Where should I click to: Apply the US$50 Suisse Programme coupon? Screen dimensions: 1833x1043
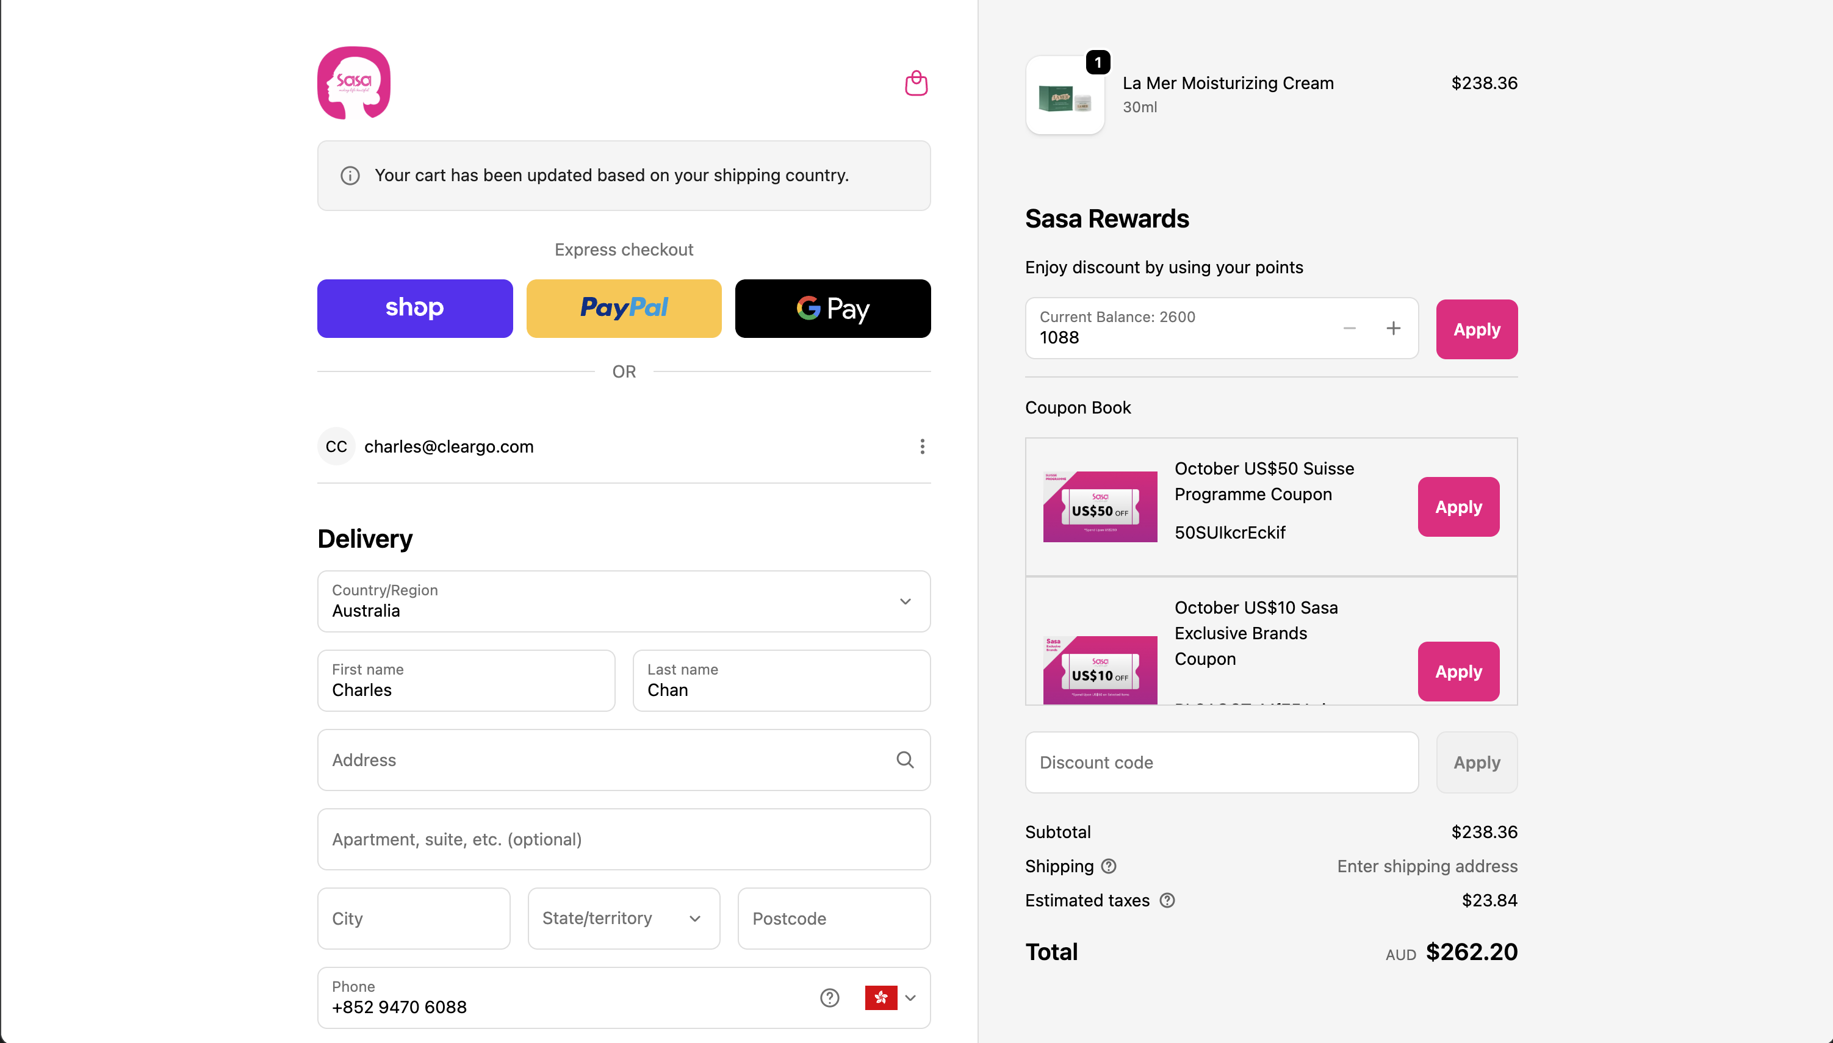click(x=1458, y=506)
